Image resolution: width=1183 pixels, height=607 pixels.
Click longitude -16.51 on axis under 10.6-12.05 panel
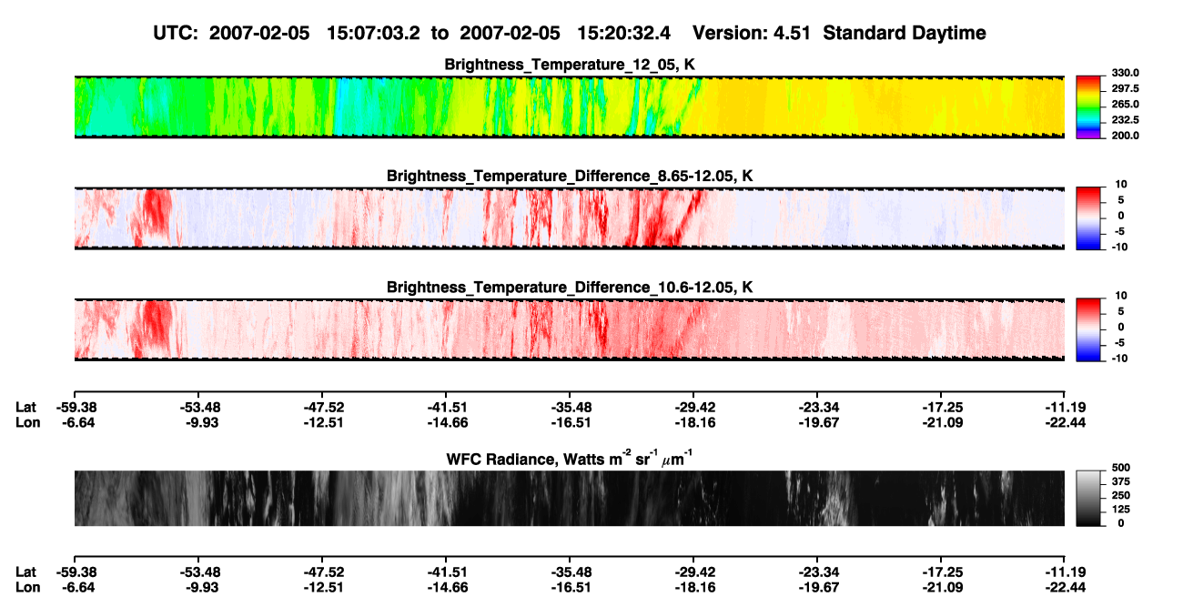(x=570, y=422)
